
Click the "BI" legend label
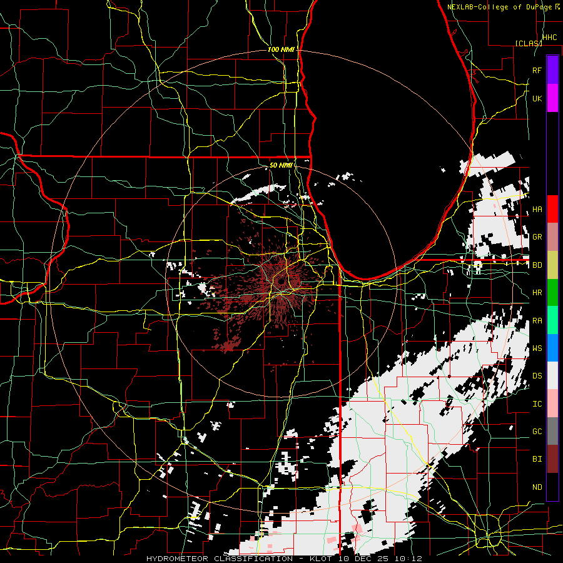pyautogui.click(x=537, y=459)
